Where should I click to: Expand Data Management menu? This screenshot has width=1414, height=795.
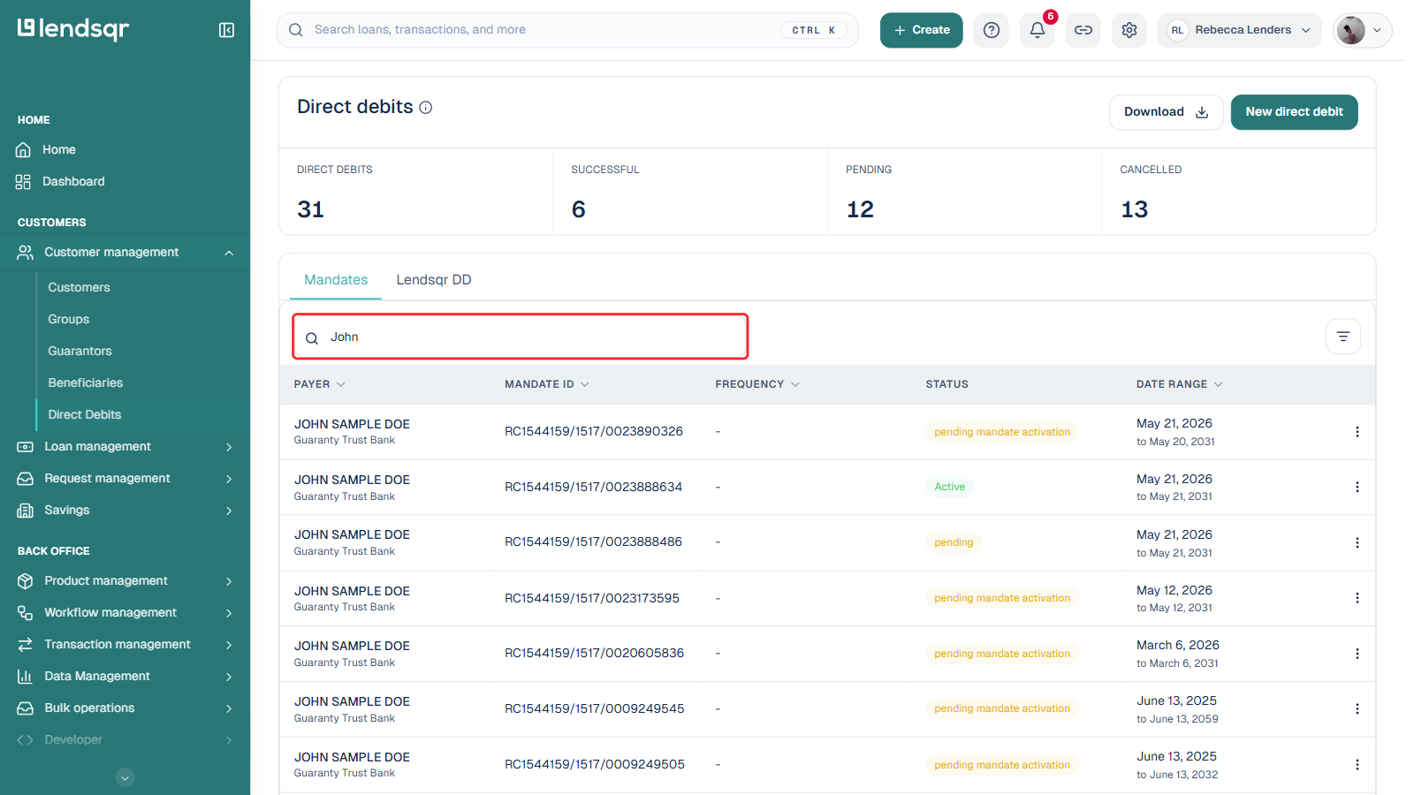click(x=125, y=677)
